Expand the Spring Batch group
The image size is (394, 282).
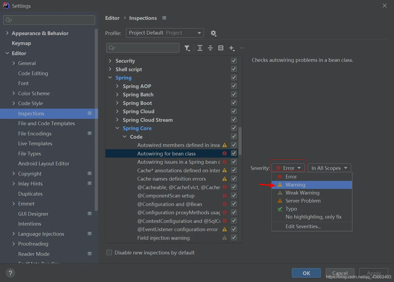coord(117,94)
